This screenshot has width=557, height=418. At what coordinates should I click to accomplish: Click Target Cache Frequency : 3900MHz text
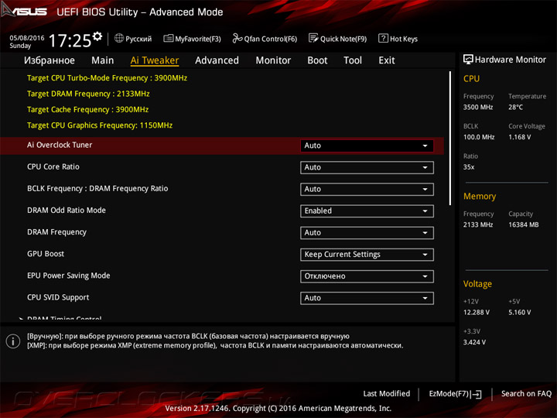click(x=87, y=109)
